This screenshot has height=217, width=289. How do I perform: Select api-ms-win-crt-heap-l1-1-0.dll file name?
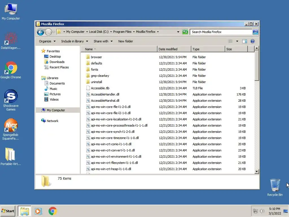[x=111, y=169]
